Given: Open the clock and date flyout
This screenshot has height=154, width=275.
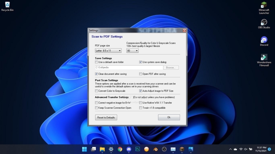Looking at the screenshot, I should coord(261,149).
